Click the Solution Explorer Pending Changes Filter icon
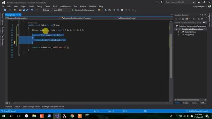This screenshot has height=119, width=212. point(193,19)
